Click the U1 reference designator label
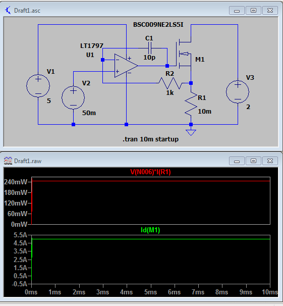The width and height of the screenshot is (283, 306). pyautogui.click(x=90, y=55)
